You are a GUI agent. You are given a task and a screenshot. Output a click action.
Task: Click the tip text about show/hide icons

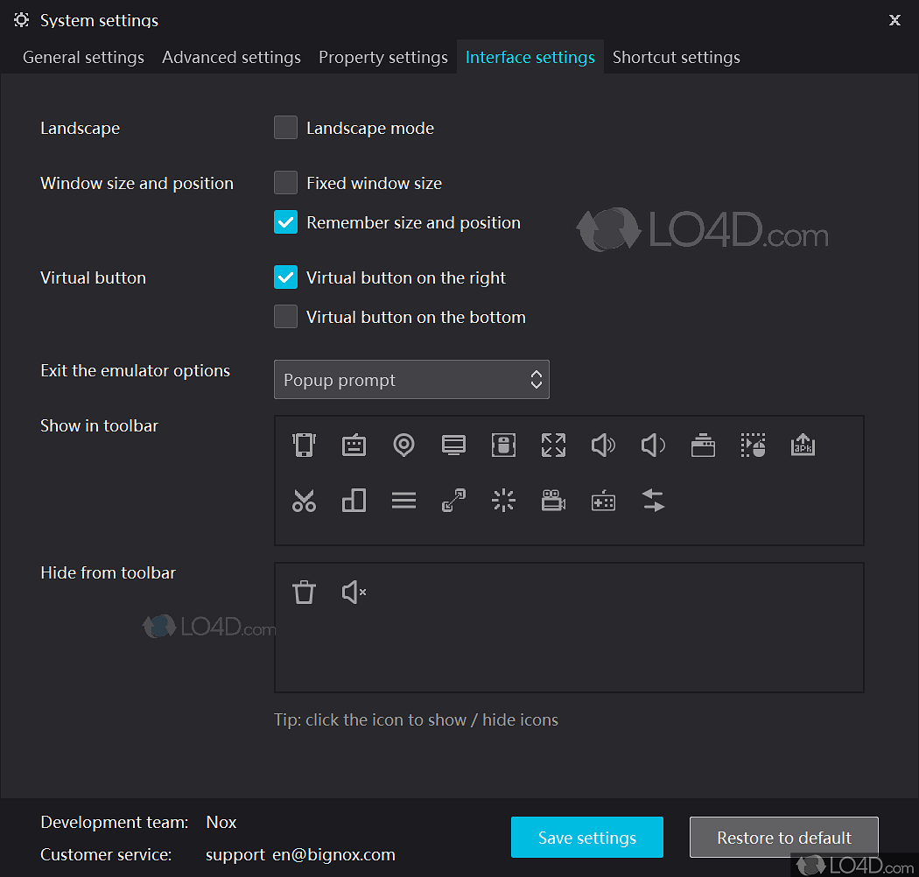(416, 719)
